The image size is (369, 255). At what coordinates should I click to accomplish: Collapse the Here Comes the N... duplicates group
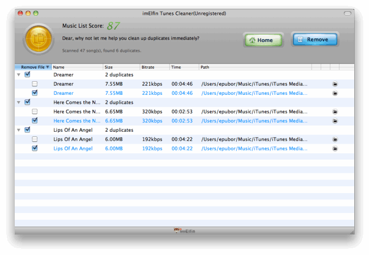click(19, 102)
